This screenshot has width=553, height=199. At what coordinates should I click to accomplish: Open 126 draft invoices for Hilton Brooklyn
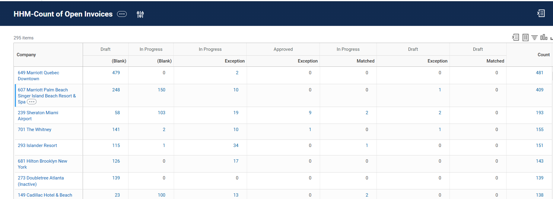coord(116,161)
